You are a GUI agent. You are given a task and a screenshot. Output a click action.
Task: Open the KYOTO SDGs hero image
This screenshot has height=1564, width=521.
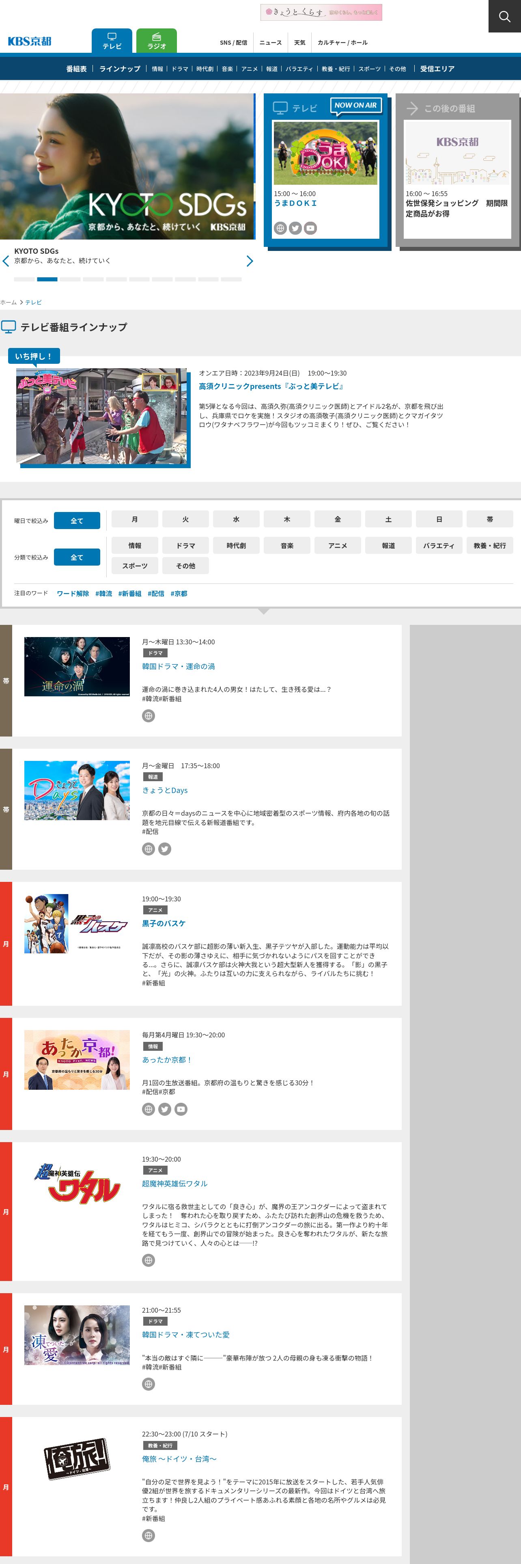click(x=127, y=166)
